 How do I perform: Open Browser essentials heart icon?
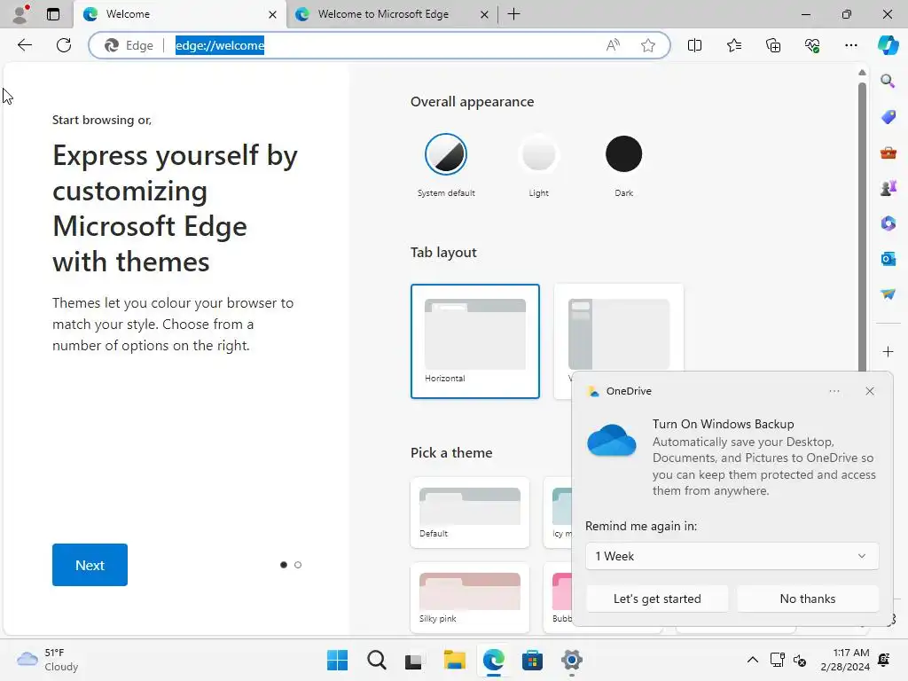pyautogui.click(x=812, y=45)
